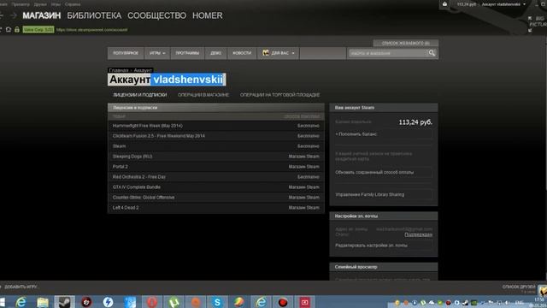Open the HOMER profile tab

(x=207, y=15)
